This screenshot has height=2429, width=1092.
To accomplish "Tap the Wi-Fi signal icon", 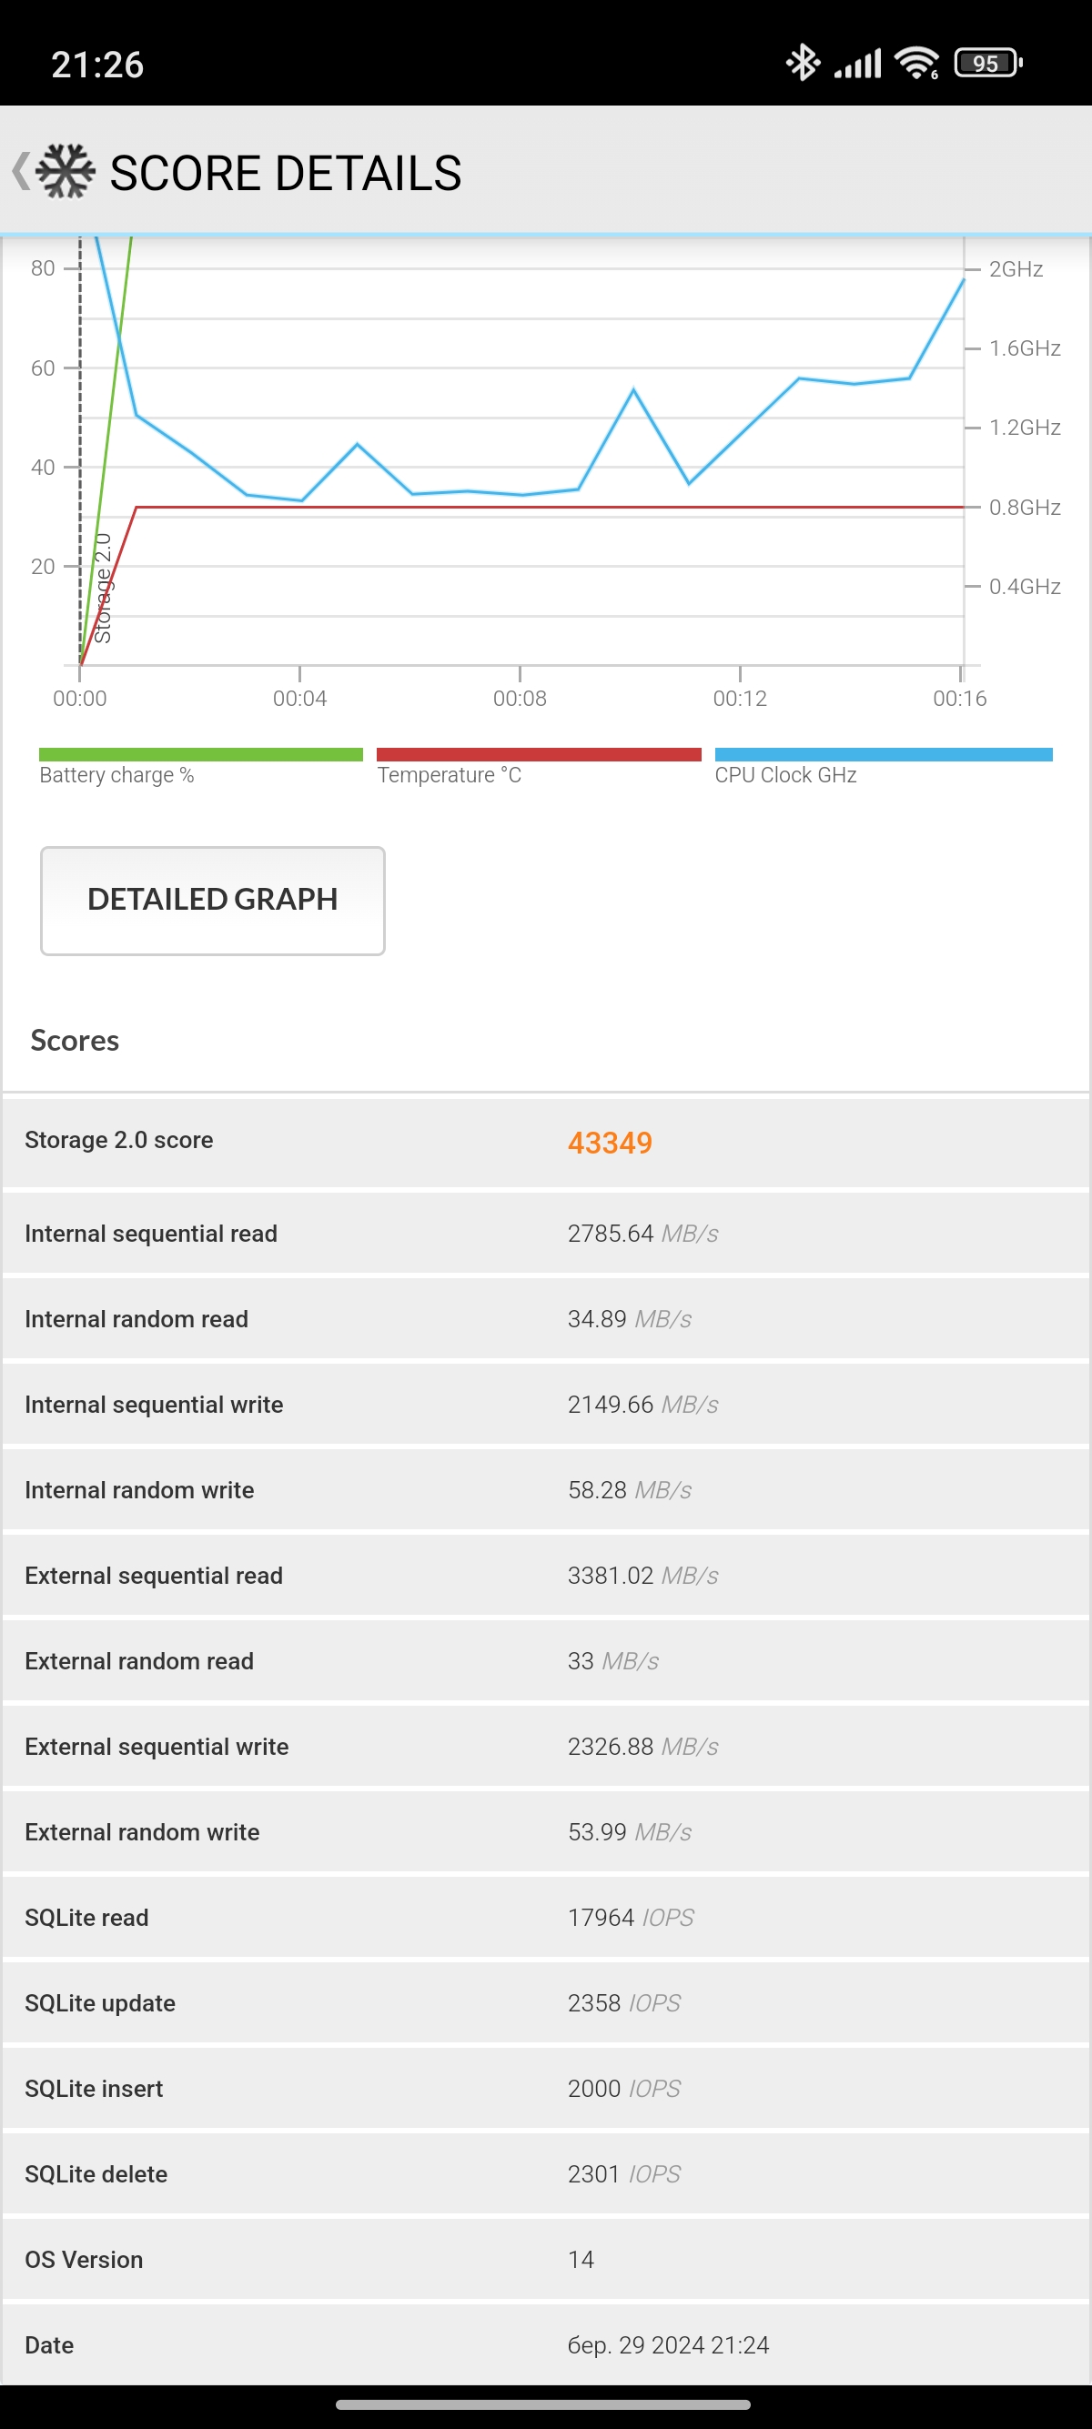I will click(915, 63).
